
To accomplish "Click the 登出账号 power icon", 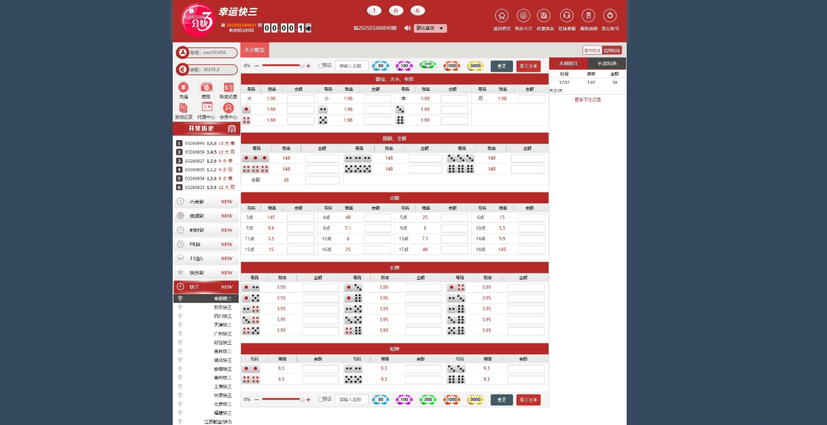I will coord(610,16).
